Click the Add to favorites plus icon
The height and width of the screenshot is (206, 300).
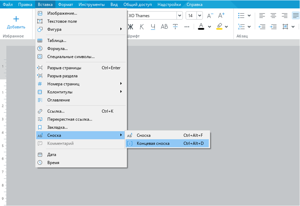16,19
